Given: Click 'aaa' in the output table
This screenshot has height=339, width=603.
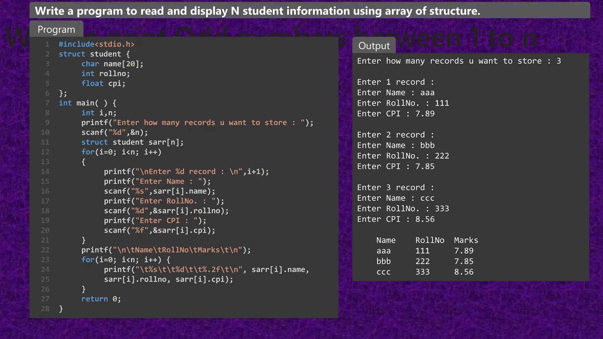Looking at the screenshot, I should [384, 251].
